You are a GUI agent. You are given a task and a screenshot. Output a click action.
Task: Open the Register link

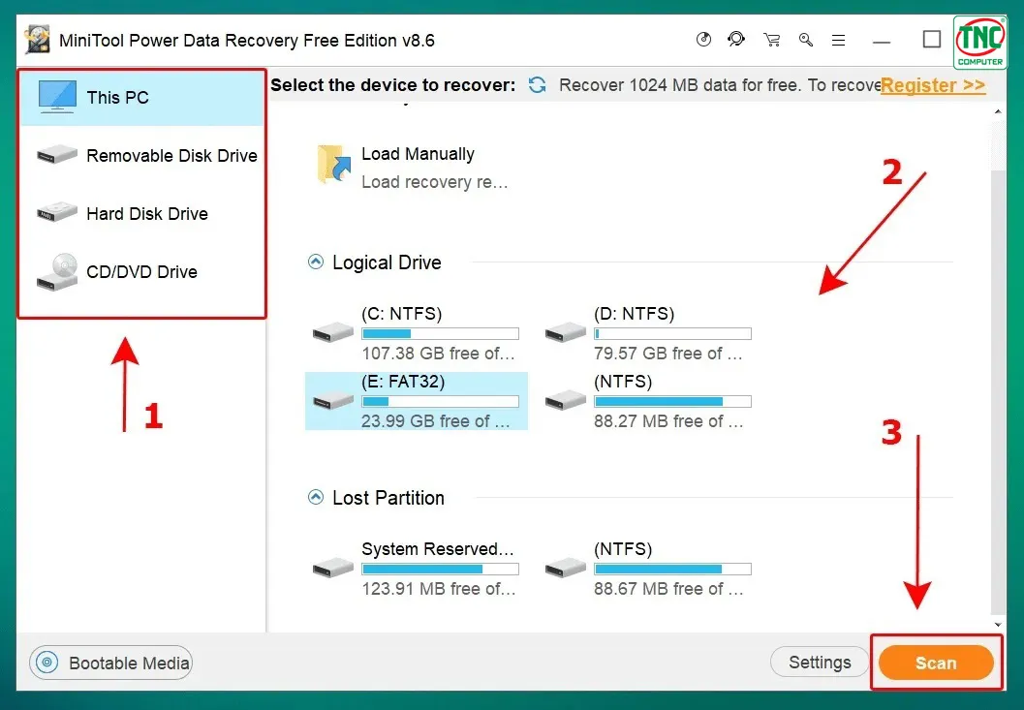(x=933, y=85)
